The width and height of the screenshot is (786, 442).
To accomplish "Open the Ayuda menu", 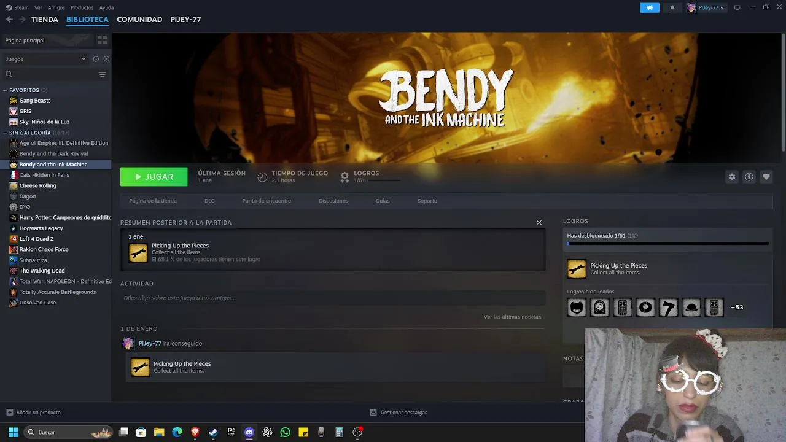I will (x=107, y=7).
